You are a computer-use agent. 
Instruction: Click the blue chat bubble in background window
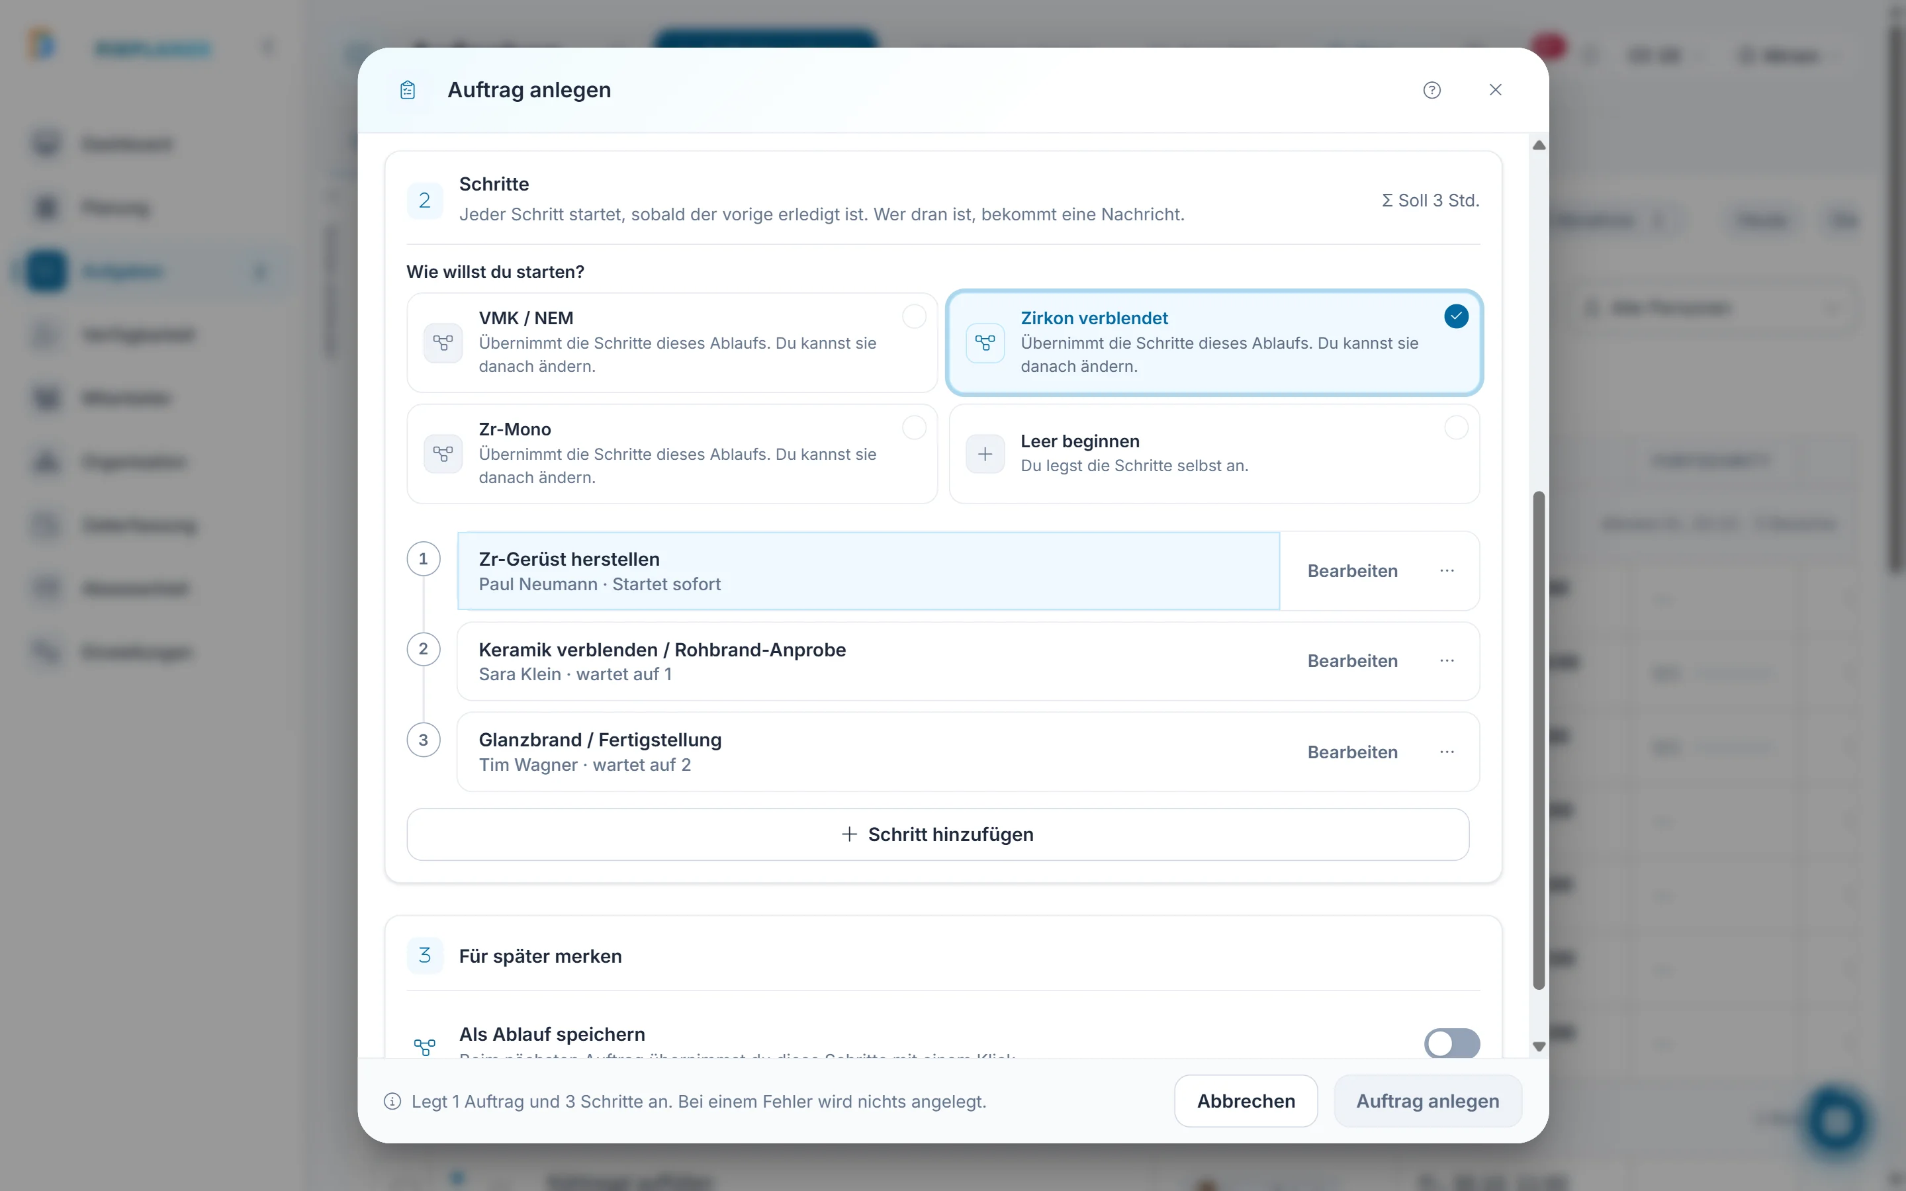[x=1836, y=1121]
